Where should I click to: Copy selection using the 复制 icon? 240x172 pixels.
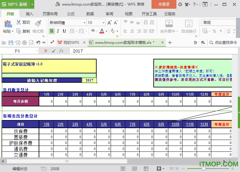click(x=19, y=31)
